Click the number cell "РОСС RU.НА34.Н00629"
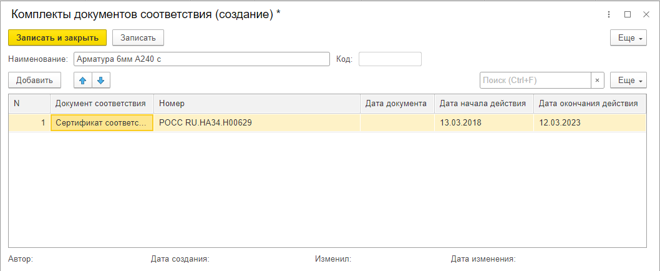 256,123
